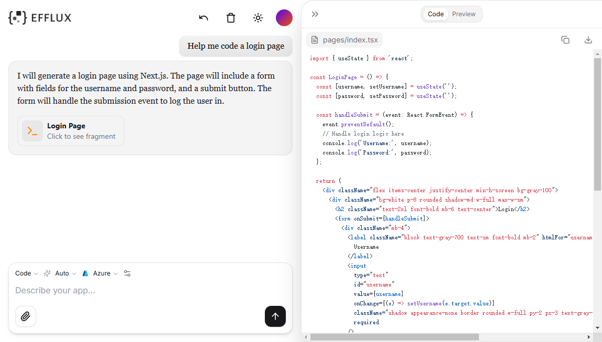Screen dimensions: 602x342
Task: Open the Code template dropdown
Action: (x=27, y=273)
